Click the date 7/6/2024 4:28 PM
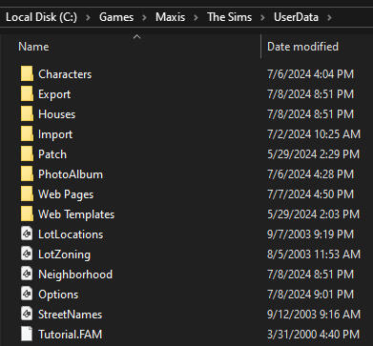This screenshot has width=373, height=346. pyautogui.click(x=310, y=174)
